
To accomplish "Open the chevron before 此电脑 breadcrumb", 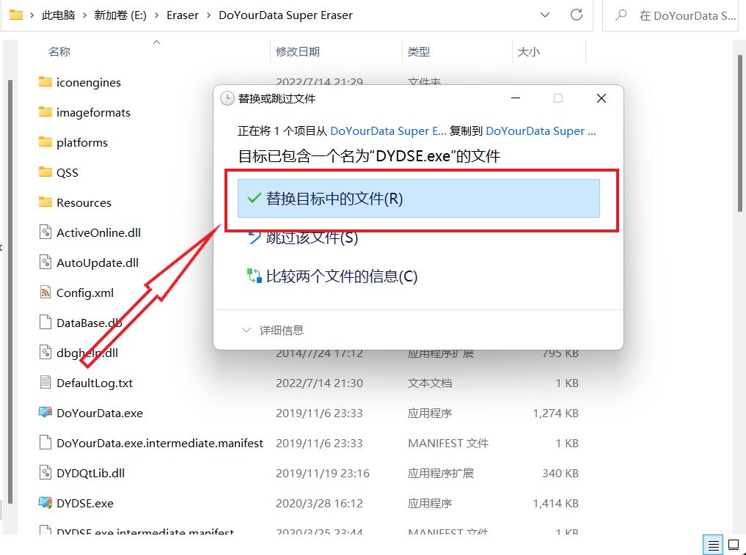I will (x=32, y=15).
